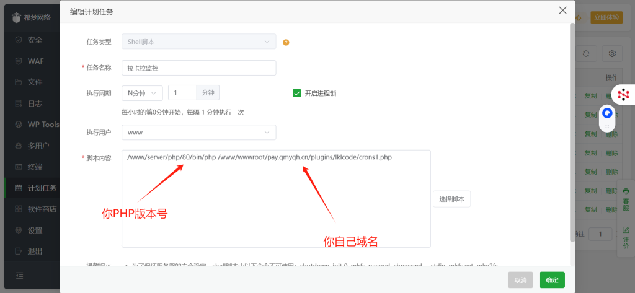Viewport: 635px width, 293px height.
Task: Open the 评价 feedback side tab
Action: [626, 238]
